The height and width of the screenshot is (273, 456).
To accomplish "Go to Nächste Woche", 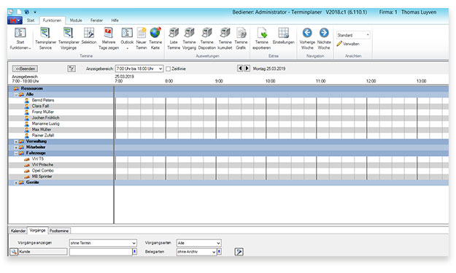I will pos(324,39).
